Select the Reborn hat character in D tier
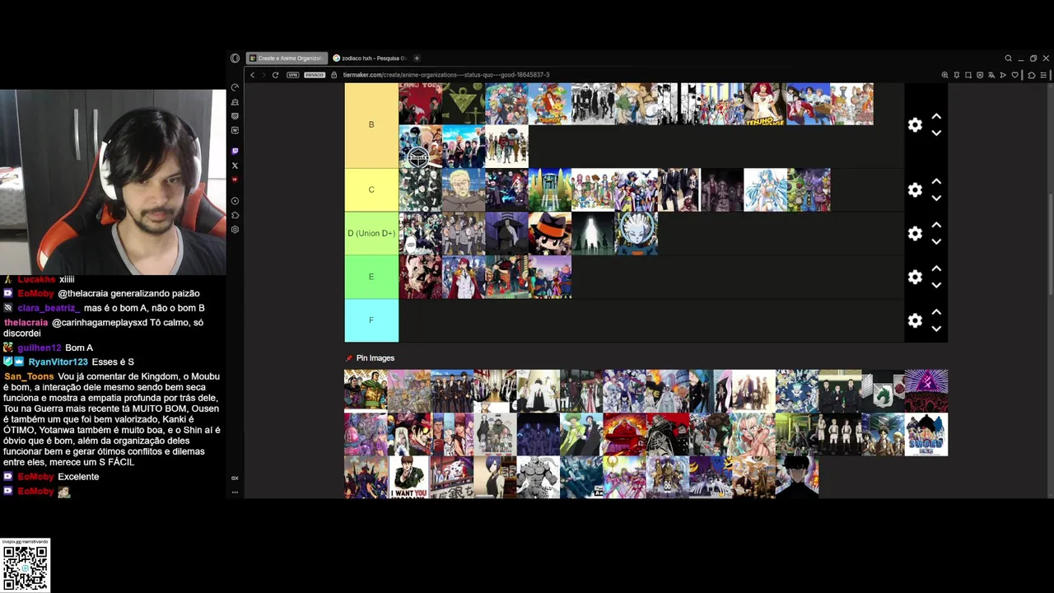This screenshot has width=1054, height=593. (x=549, y=233)
